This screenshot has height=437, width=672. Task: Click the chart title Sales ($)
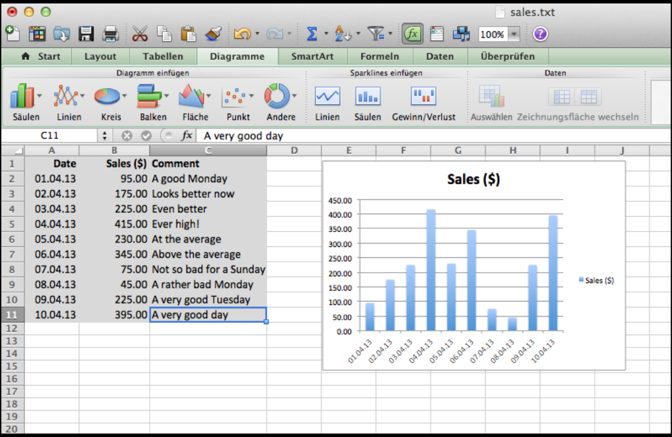474,179
